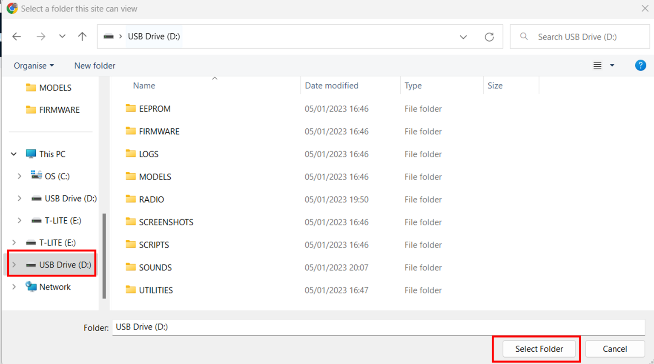The height and width of the screenshot is (364, 654).
Task: Click the back navigation arrow
Action: click(16, 37)
